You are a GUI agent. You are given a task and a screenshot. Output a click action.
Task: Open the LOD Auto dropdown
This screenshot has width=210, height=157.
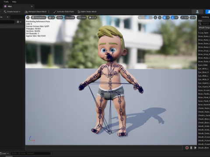click(81, 17)
